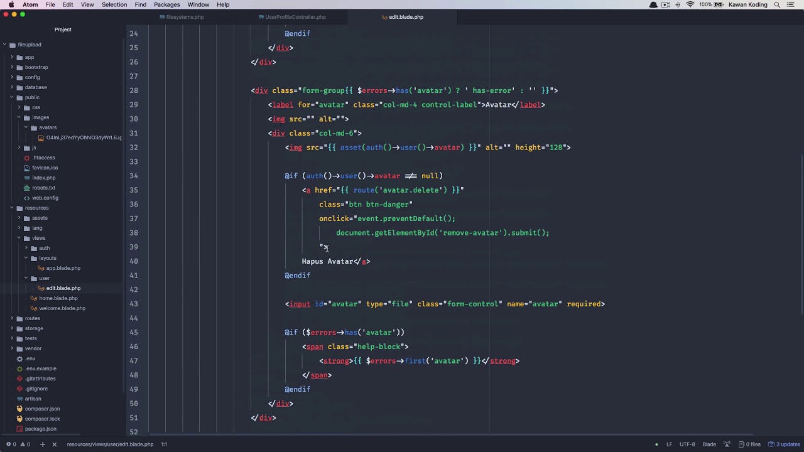This screenshot has height=452, width=804.
Task: Click line number 43 in the gutter
Action: [x=134, y=304]
